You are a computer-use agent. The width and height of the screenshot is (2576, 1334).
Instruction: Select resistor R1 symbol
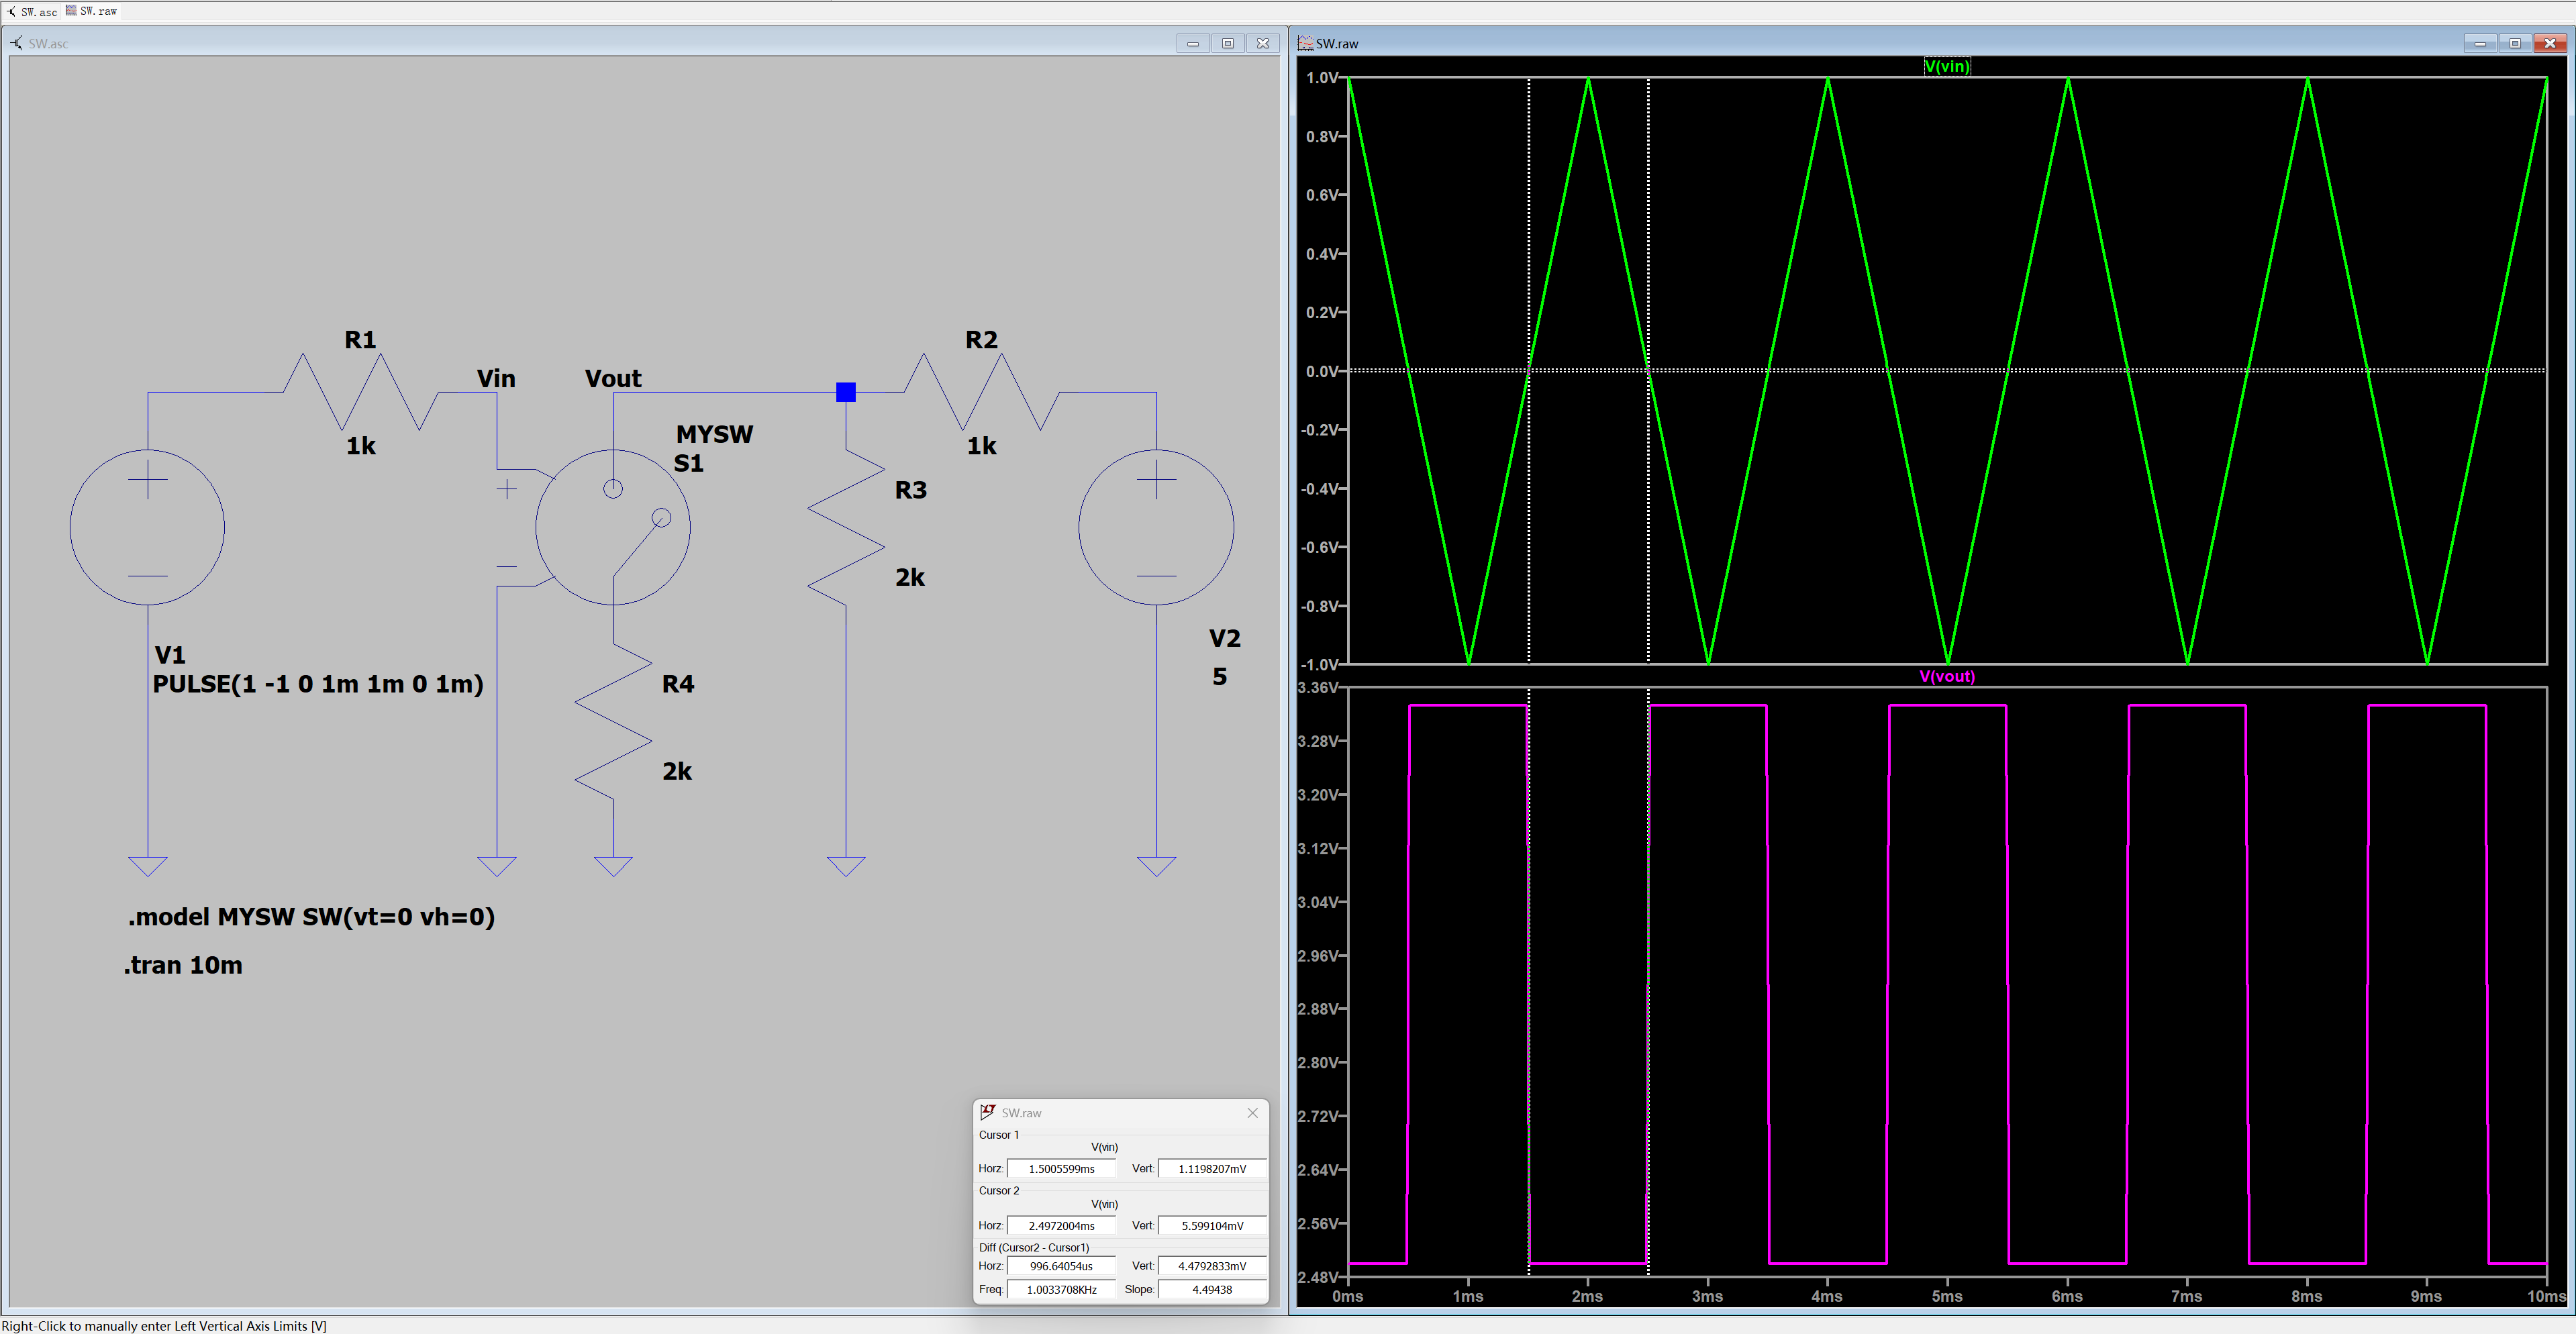[361, 392]
